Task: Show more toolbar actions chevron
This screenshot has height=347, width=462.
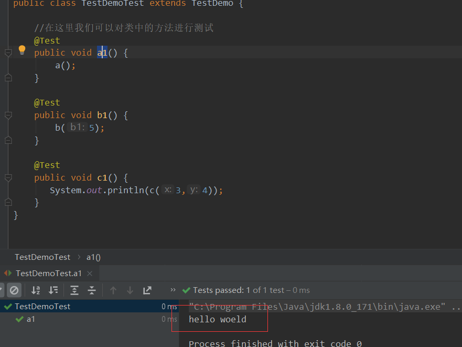Action: coord(173,290)
